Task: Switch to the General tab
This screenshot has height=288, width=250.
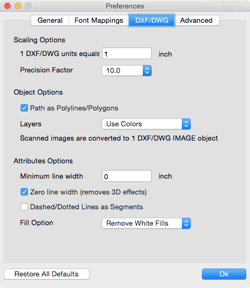Action: point(50,20)
